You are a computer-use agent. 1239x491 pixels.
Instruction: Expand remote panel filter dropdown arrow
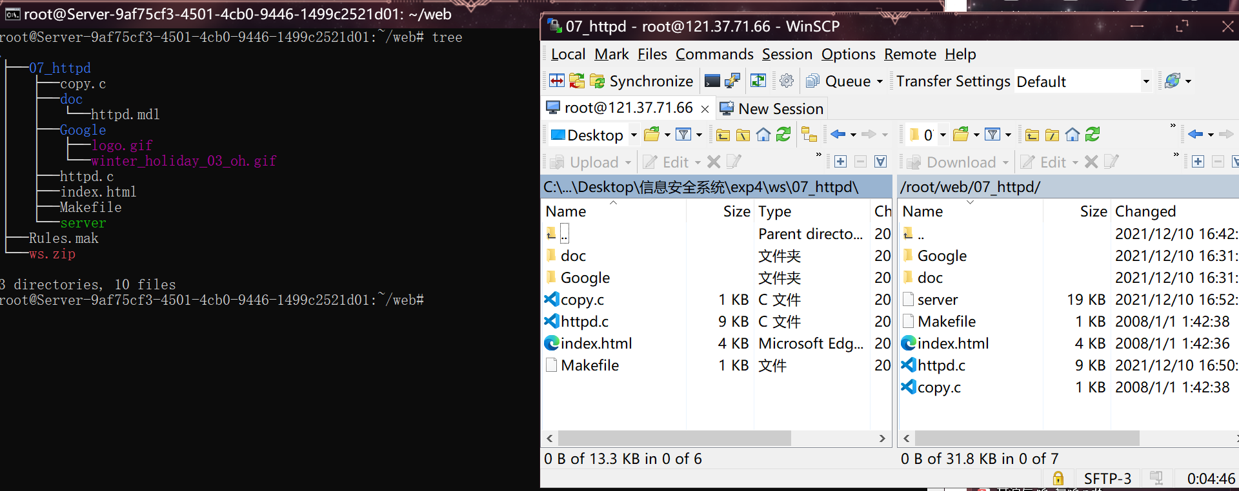(x=1008, y=135)
